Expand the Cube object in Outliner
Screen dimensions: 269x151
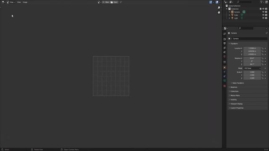pyautogui.click(x=229, y=15)
